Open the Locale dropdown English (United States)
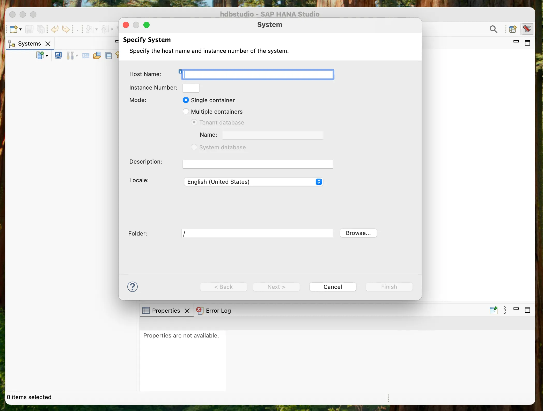The width and height of the screenshot is (543, 411). point(253,182)
